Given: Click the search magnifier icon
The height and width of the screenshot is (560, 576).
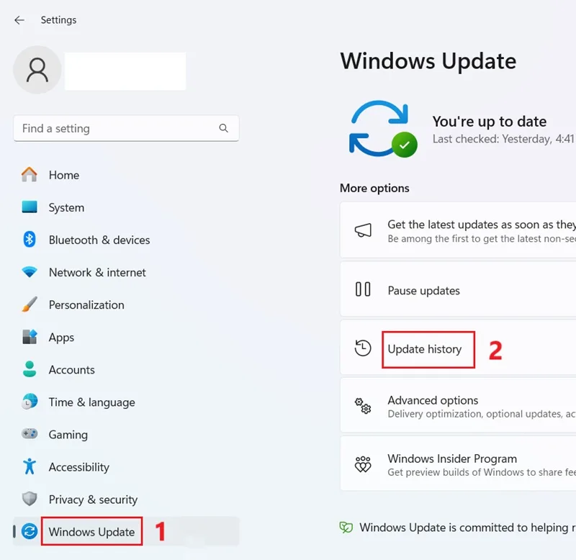Looking at the screenshot, I should pos(223,128).
